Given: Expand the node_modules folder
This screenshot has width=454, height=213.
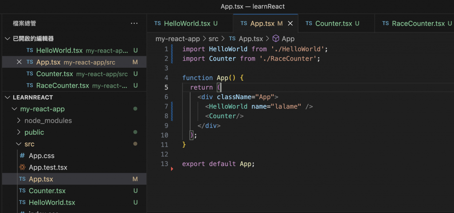Looking at the screenshot, I should click(x=19, y=121).
